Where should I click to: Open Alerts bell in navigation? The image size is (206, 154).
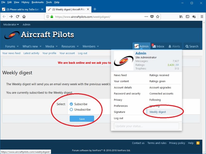pos(174,46)
